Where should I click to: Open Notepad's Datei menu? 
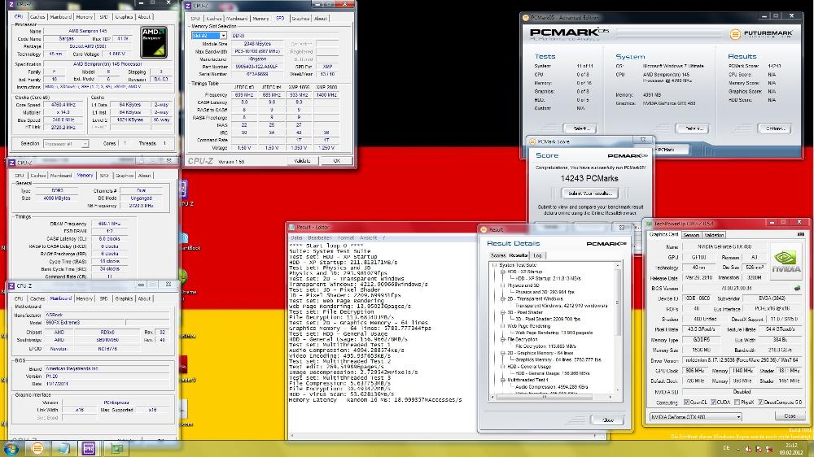tap(296, 237)
